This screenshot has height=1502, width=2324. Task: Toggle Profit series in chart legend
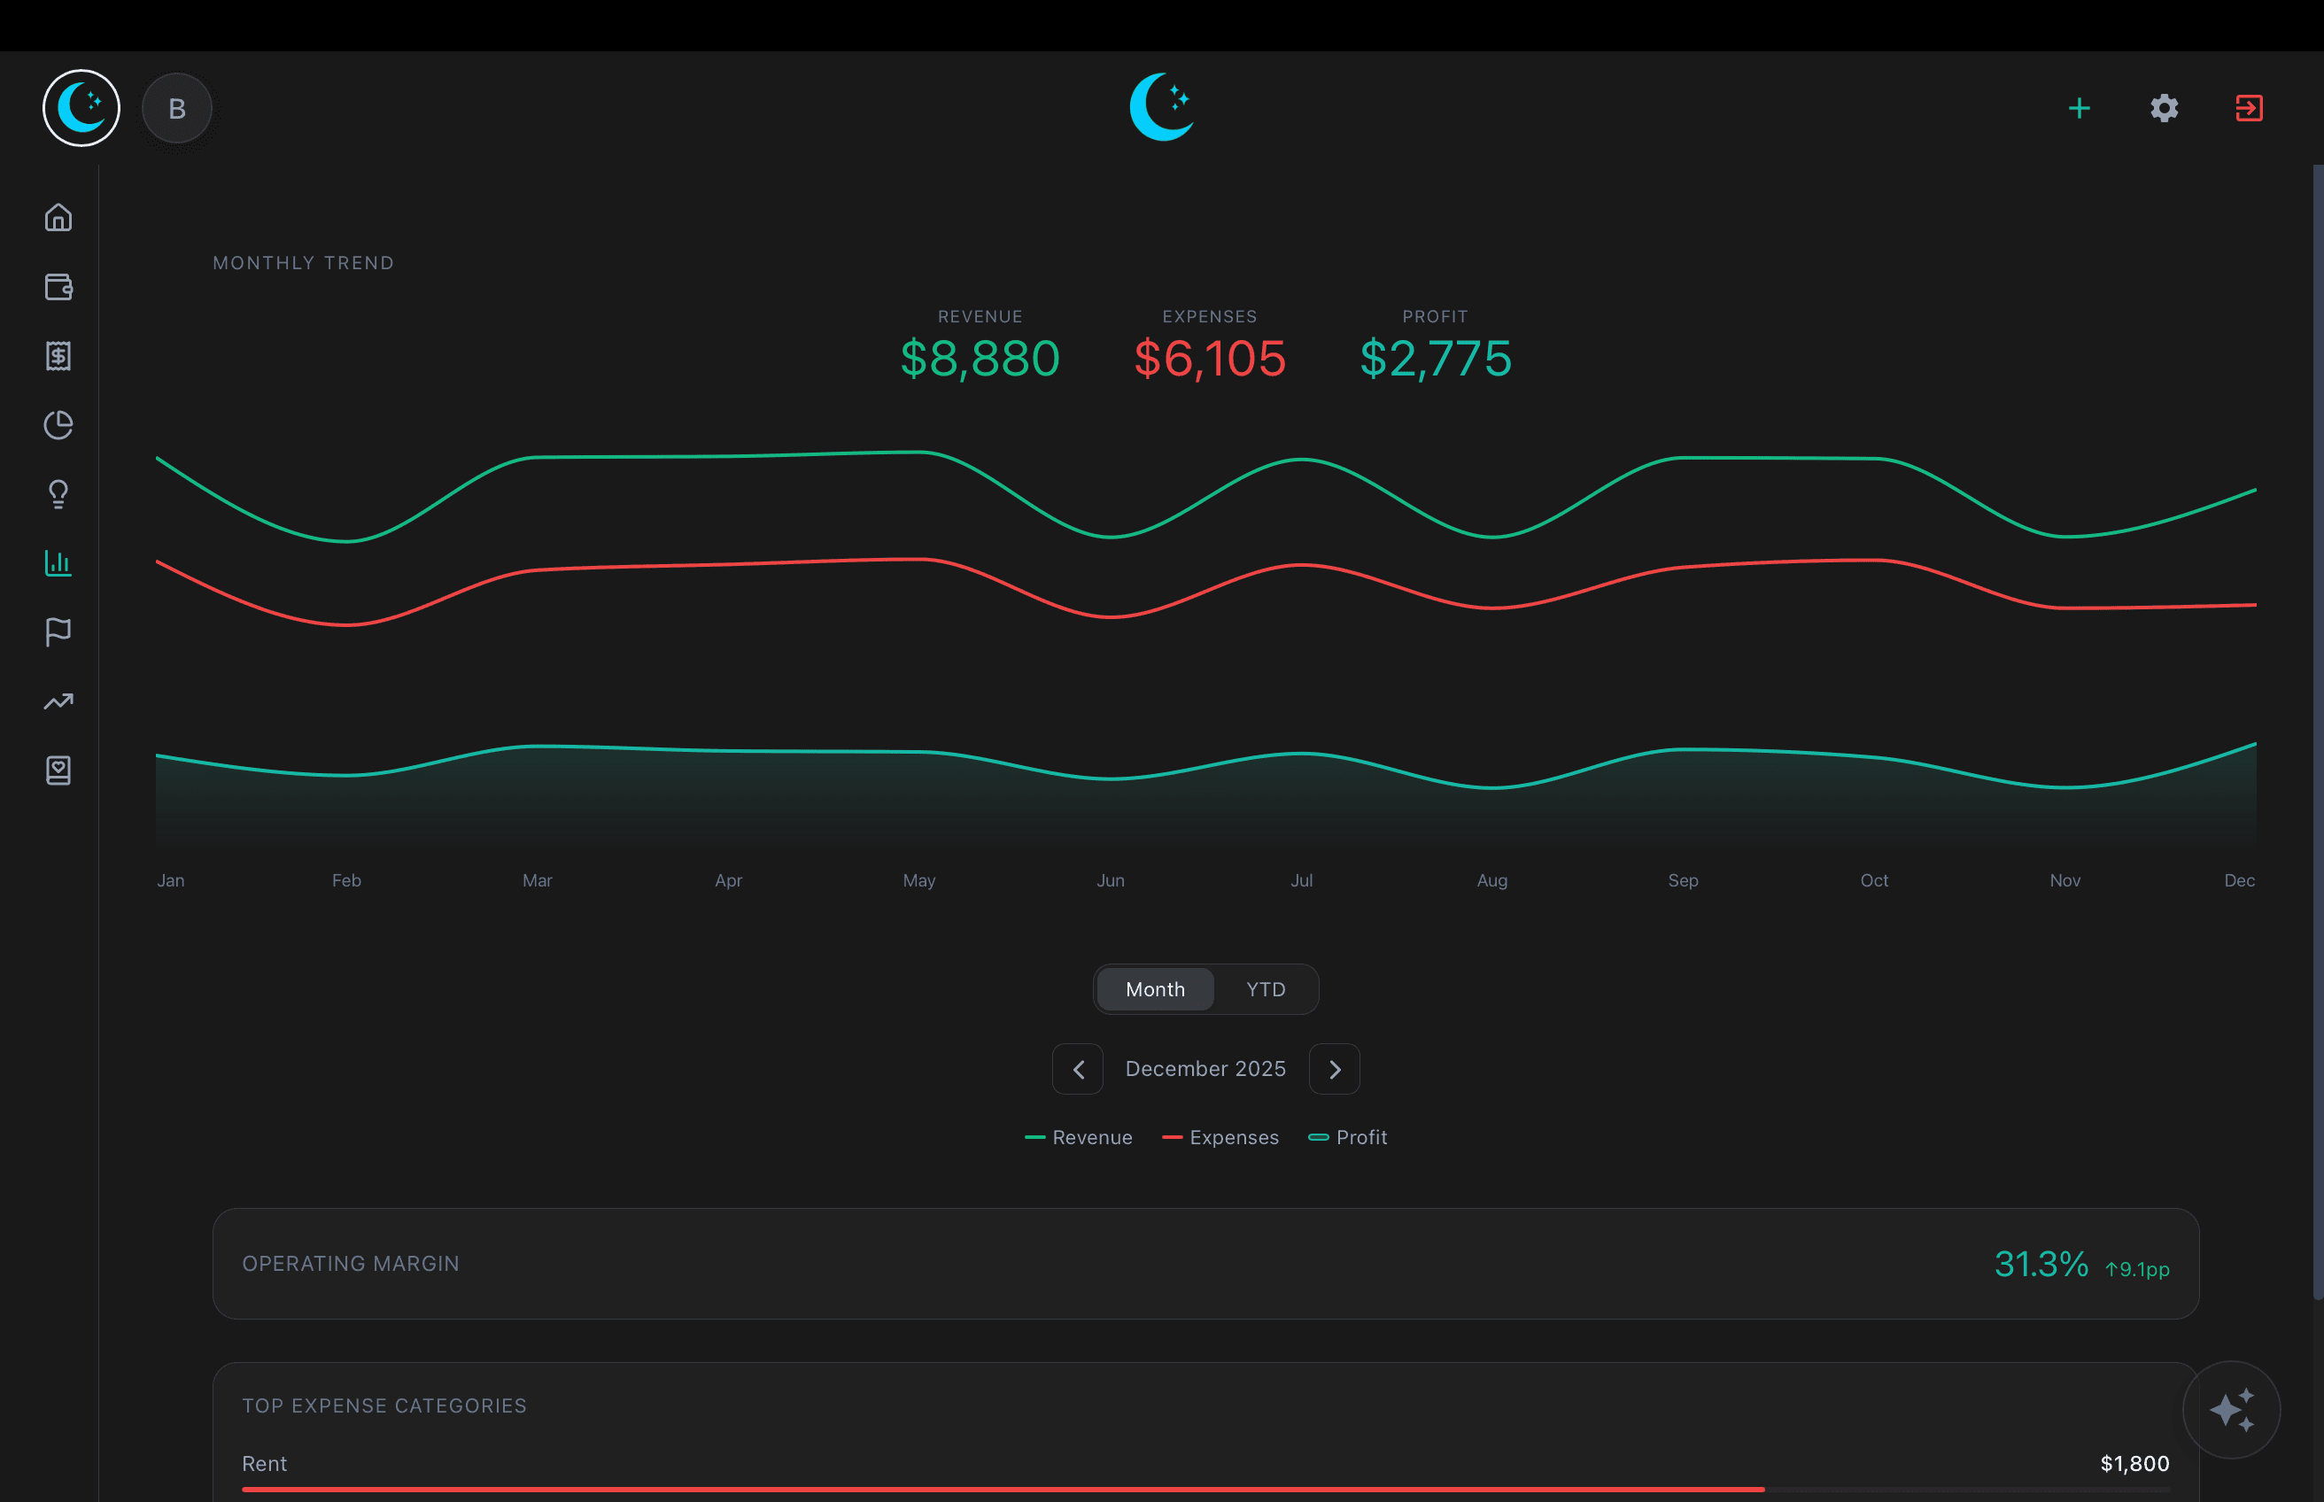1348,1137
